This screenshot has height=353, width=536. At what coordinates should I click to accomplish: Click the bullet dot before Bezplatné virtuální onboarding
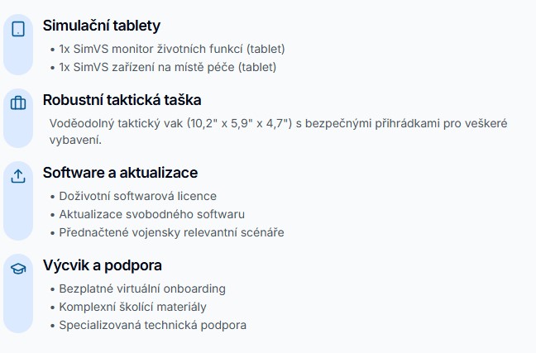click(52, 289)
